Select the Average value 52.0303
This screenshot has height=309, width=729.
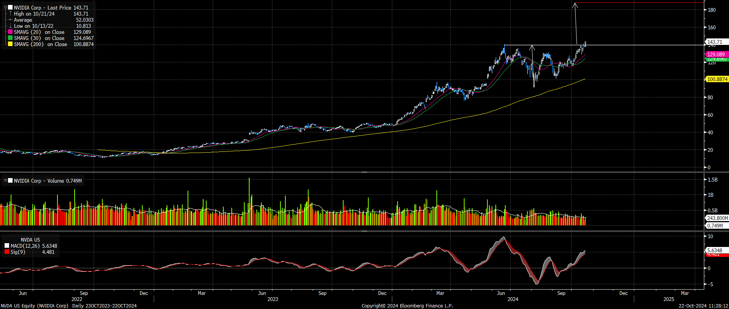(x=84, y=20)
